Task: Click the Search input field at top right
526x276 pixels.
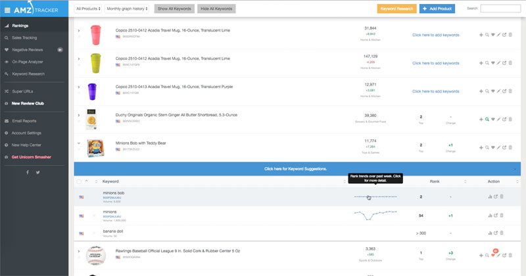Action: [500, 9]
